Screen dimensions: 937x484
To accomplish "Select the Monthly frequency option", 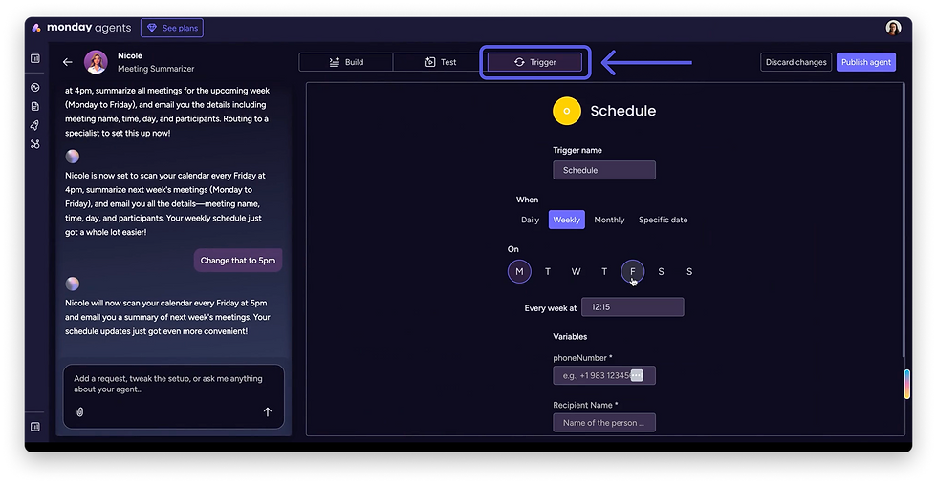I will (x=609, y=220).
